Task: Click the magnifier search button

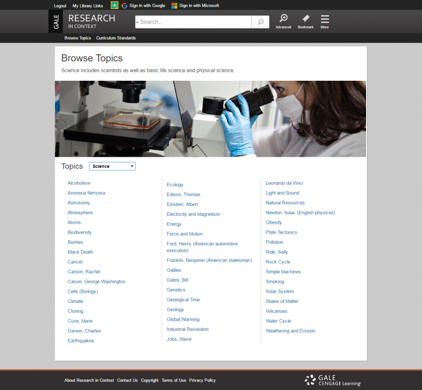Action: (261, 22)
